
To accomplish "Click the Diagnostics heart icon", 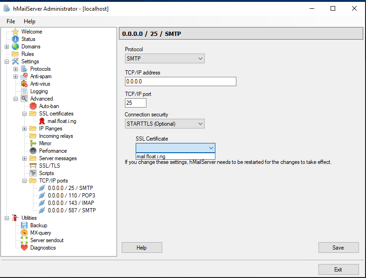I will (x=24, y=248).
